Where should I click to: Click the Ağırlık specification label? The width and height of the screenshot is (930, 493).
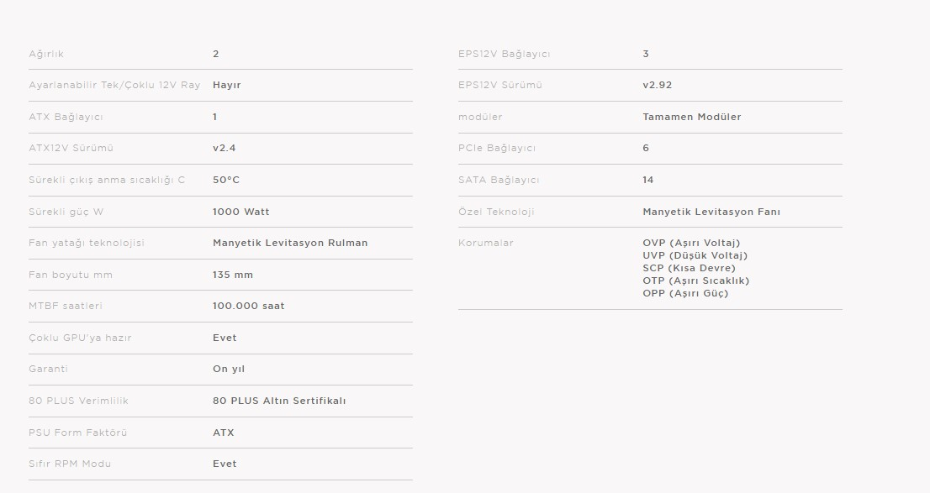click(x=46, y=54)
